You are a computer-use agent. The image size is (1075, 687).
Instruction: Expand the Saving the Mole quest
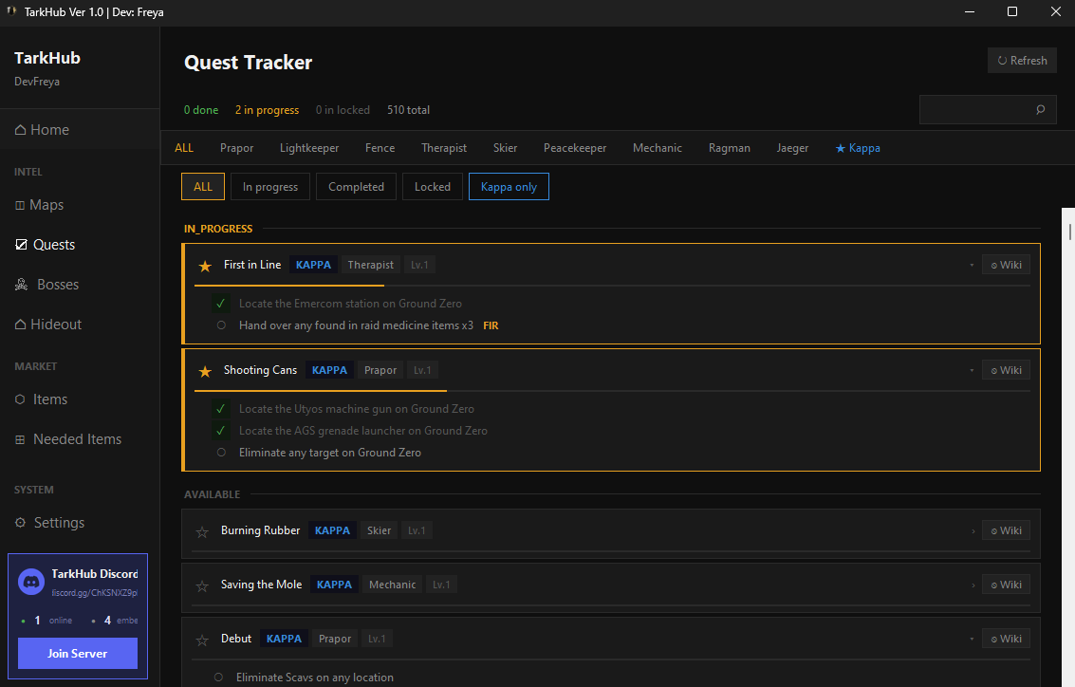tap(973, 585)
